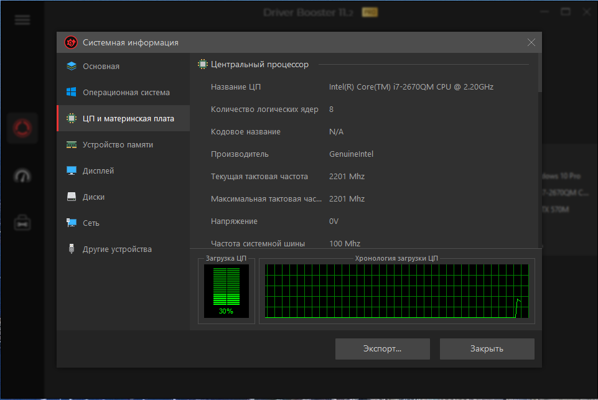This screenshot has width=598, height=400.
Task: Click the PRO badge in Driver Booster title
Action: (x=370, y=12)
